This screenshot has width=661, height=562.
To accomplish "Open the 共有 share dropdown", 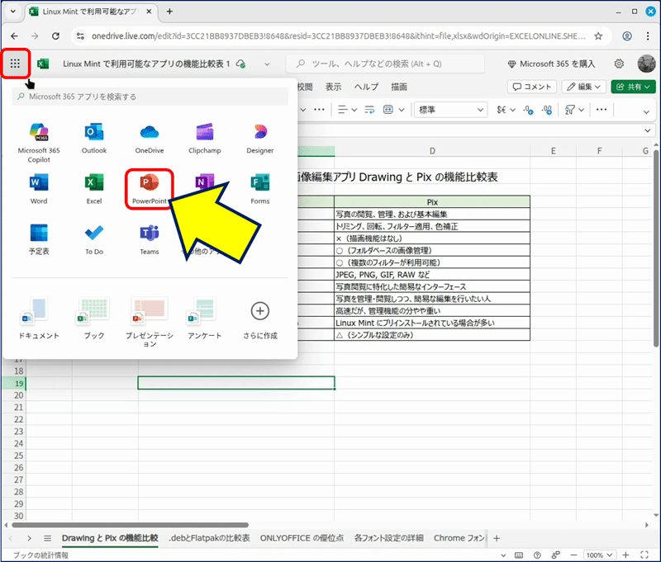I will tap(633, 87).
